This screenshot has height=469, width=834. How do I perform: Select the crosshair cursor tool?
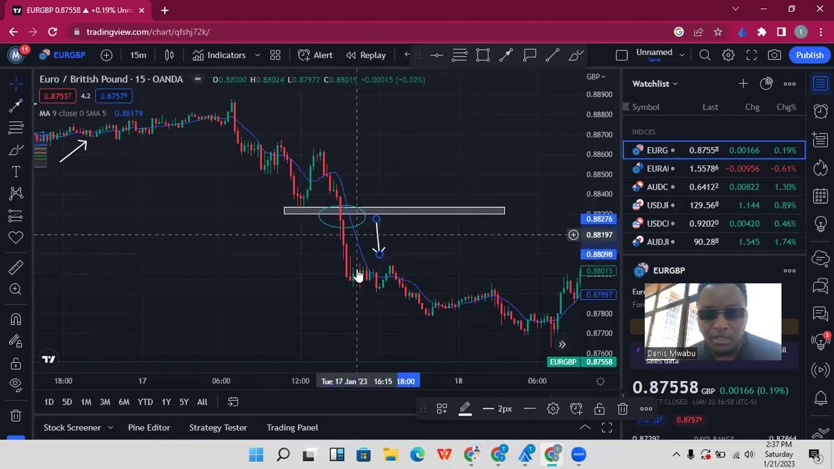pos(16,83)
